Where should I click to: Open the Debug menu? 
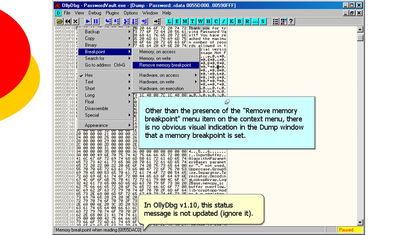95,13
